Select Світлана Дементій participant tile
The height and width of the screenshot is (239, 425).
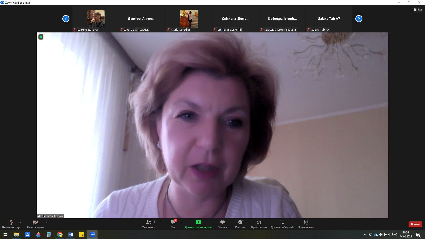(236, 19)
